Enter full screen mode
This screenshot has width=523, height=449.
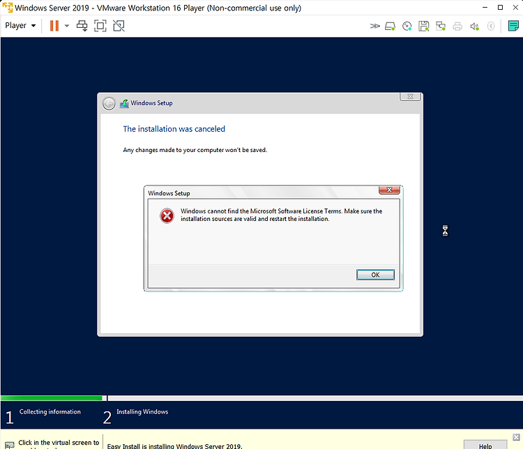coord(100,26)
